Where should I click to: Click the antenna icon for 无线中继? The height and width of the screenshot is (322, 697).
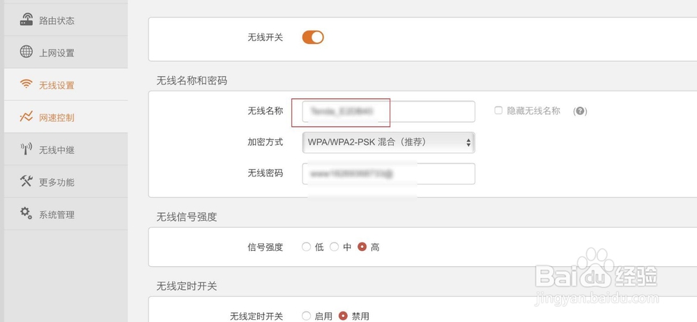click(x=26, y=149)
